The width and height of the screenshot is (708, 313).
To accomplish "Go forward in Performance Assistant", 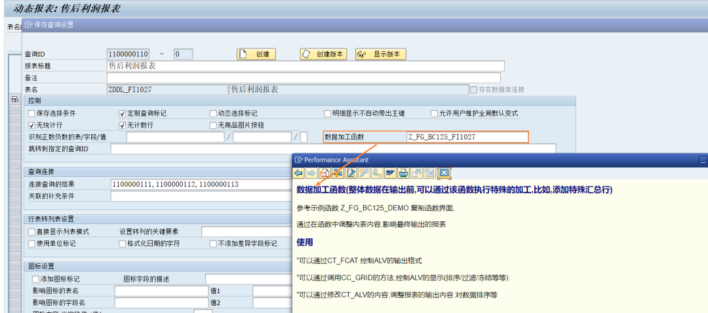I will tap(311, 173).
